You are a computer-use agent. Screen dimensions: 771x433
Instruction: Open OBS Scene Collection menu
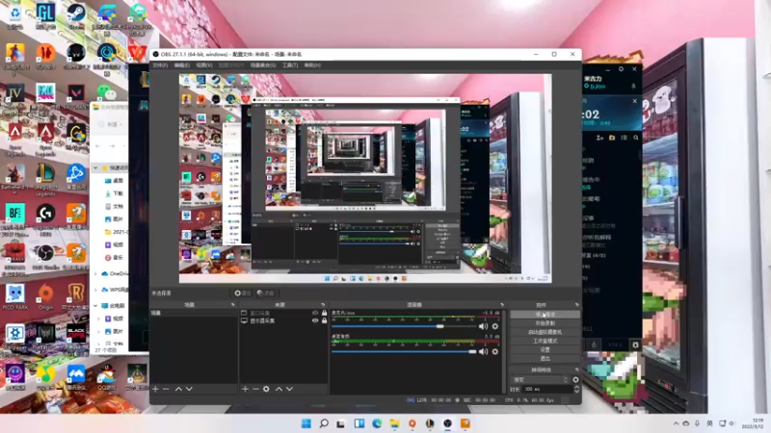(262, 65)
